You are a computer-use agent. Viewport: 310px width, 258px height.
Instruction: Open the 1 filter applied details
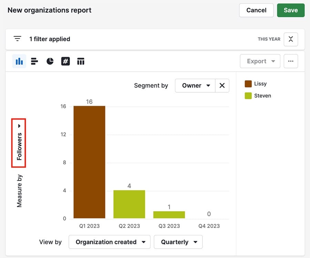50,39
